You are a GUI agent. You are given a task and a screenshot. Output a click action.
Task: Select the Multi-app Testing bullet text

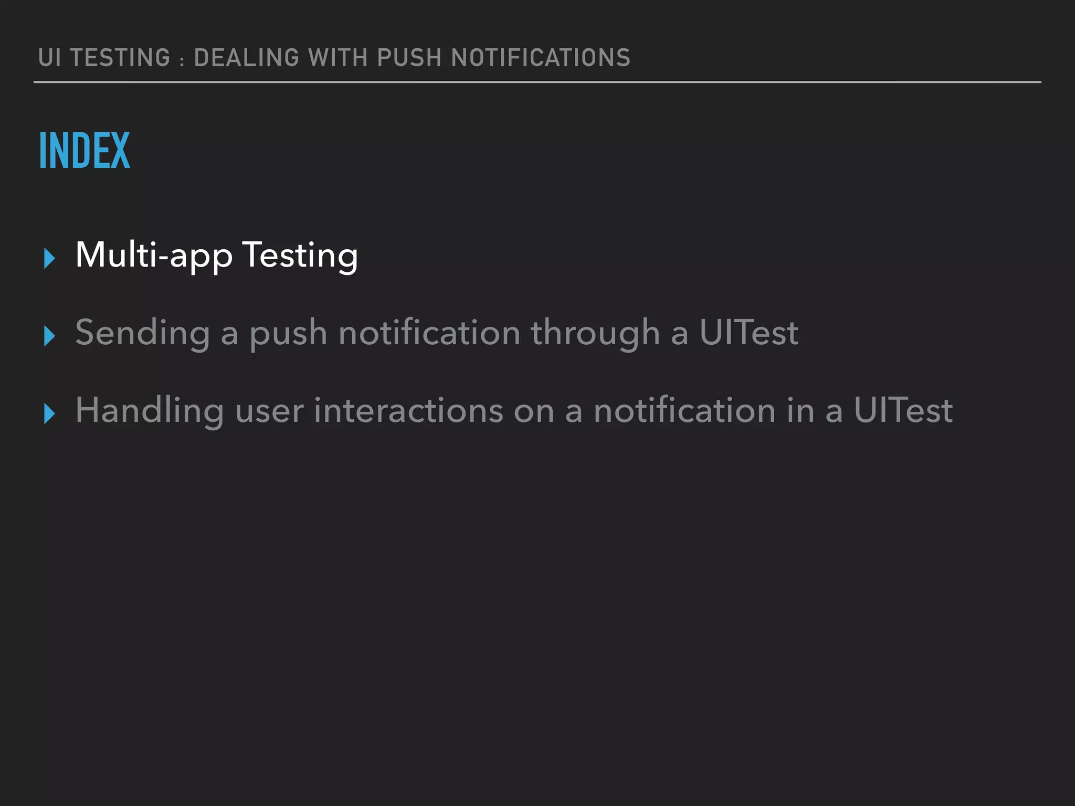point(216,256)
